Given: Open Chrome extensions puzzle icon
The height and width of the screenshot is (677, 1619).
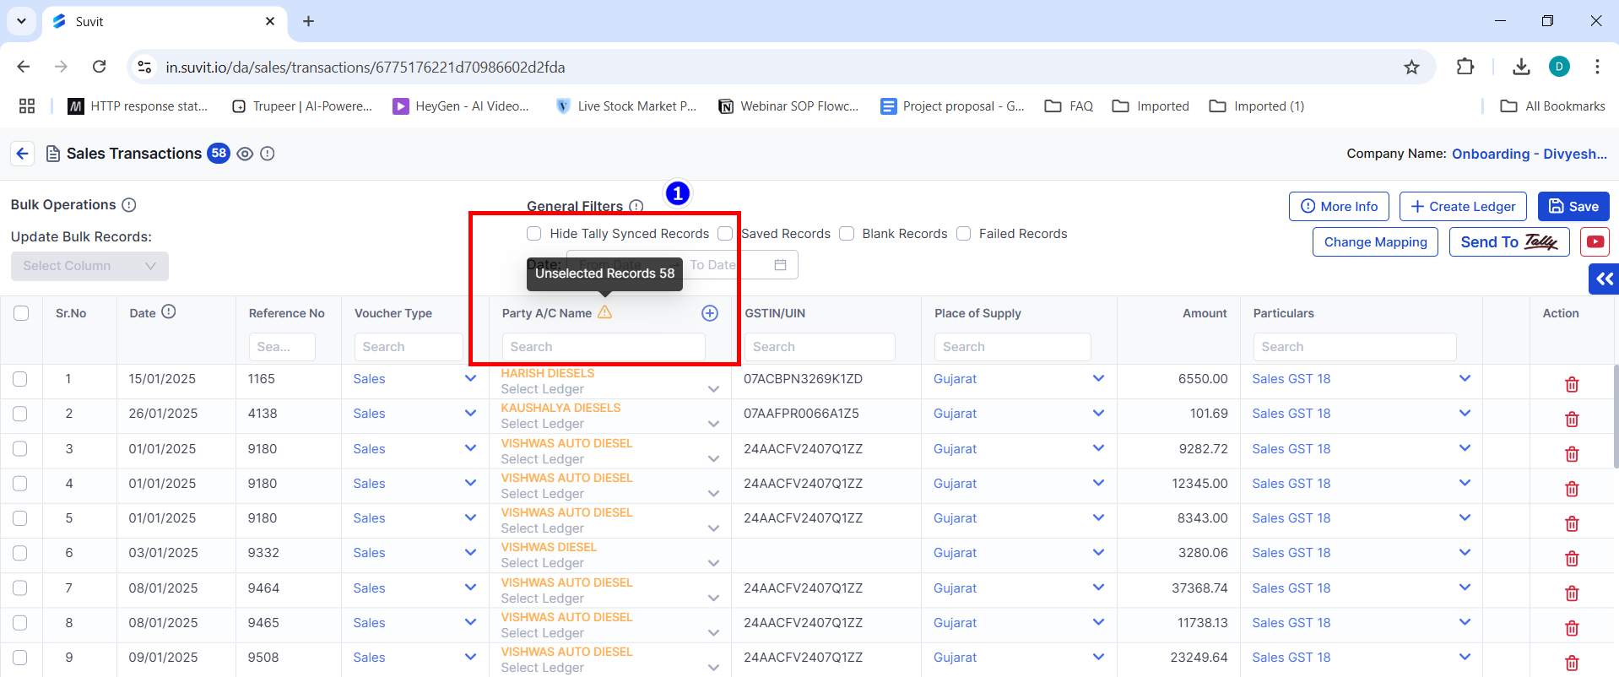Looking at the screenshot, I should pyautogui.click(x=1465, y=67).
